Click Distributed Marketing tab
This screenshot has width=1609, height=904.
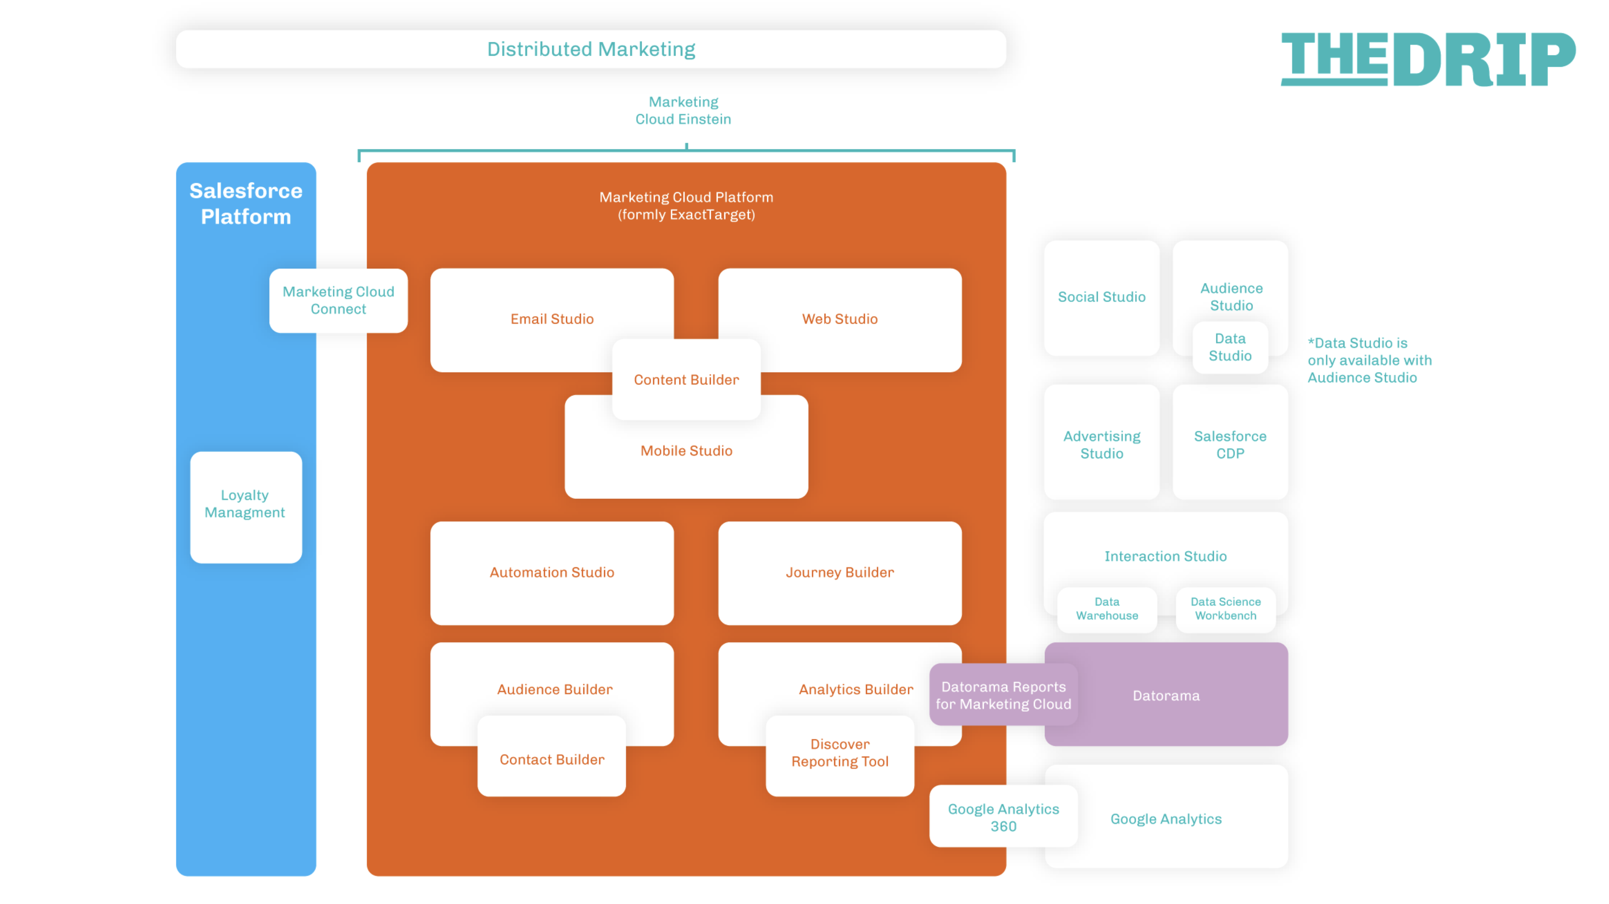pos(591,49)
